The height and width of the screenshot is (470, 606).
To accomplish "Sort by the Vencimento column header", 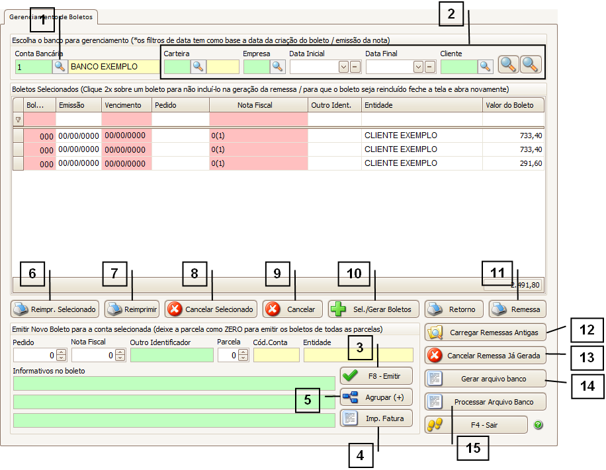I will pos(126,104).
